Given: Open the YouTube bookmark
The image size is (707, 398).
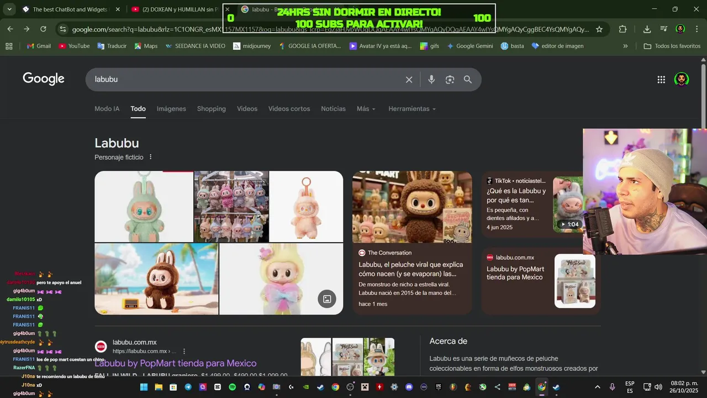Looking at the screenshot, I should pyautogui.click(x=74, y=46).
